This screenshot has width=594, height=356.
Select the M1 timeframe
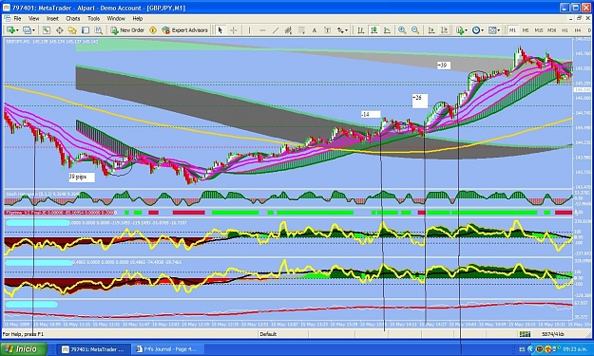click(512, 30)
